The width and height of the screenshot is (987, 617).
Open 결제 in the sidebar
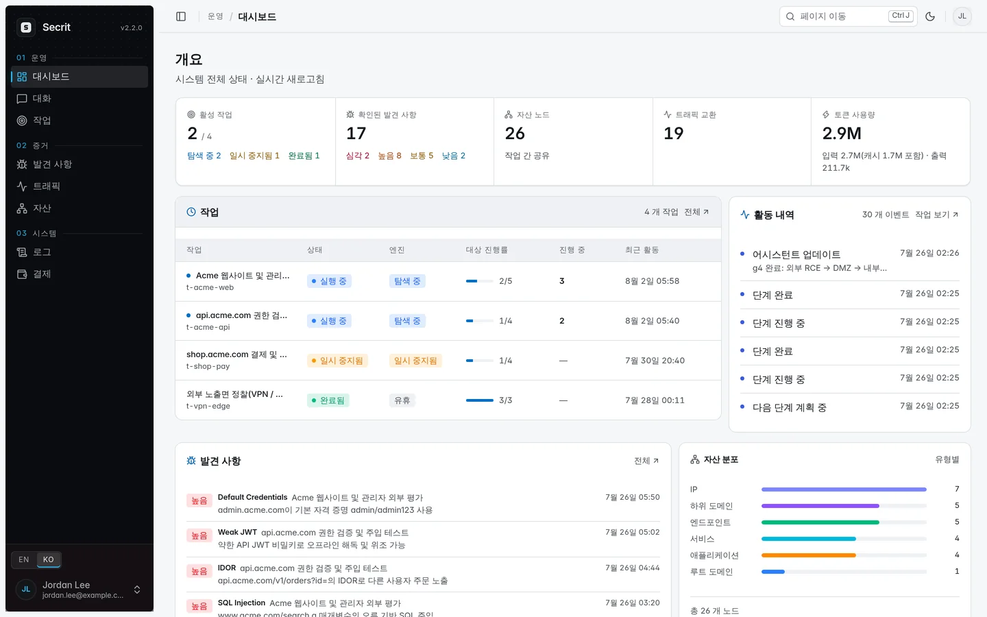coord(80,274)
